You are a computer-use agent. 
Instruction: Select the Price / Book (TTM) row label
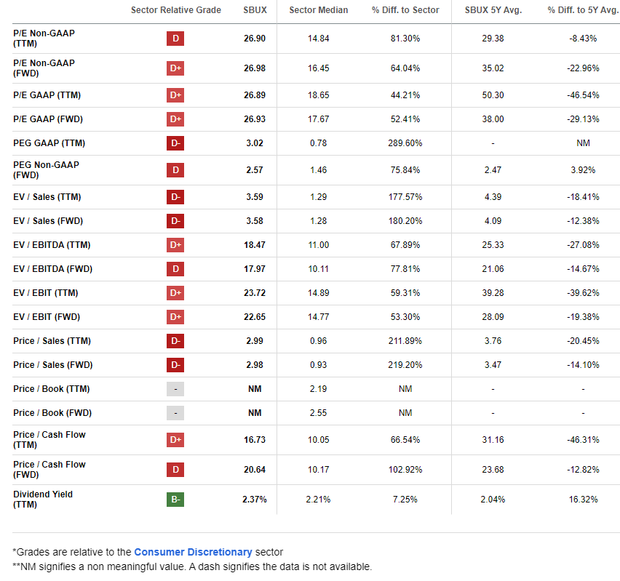(x=52, y=389)
